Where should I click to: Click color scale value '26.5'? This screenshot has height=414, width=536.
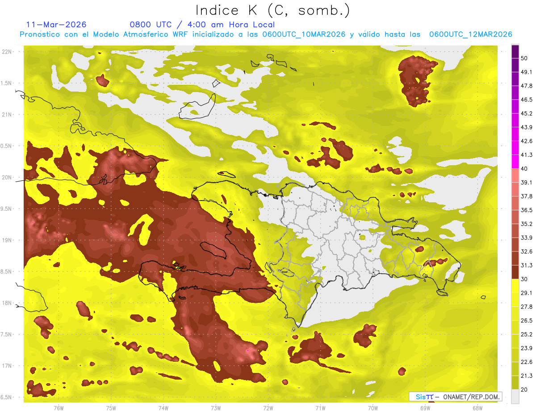(526, 321)
